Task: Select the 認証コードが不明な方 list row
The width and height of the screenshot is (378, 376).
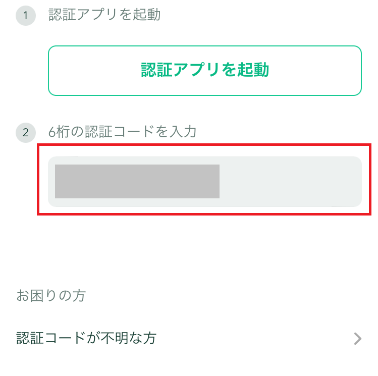Action: 189,338
